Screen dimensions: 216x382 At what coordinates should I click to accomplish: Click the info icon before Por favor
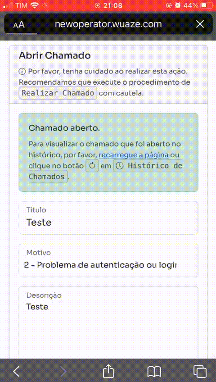pos(22,72)
